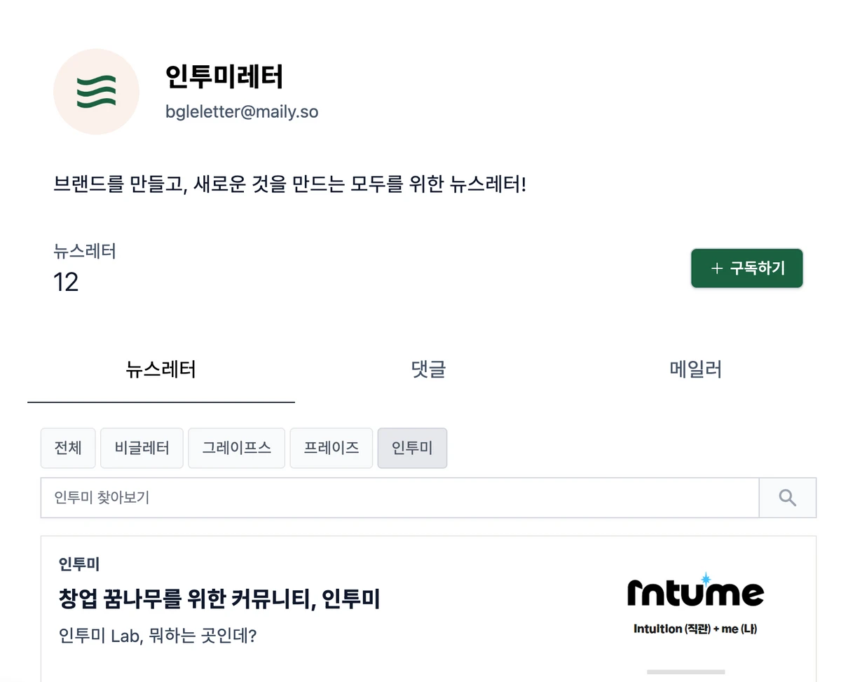Click the plus icon on 구독하기
Viewport: 841px width, 682px height.
pos(716,268)
